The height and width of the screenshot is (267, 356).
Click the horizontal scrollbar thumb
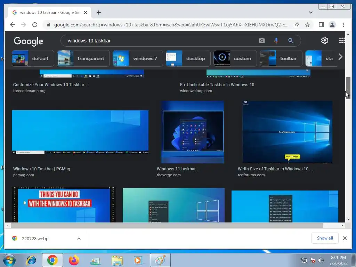167,225
